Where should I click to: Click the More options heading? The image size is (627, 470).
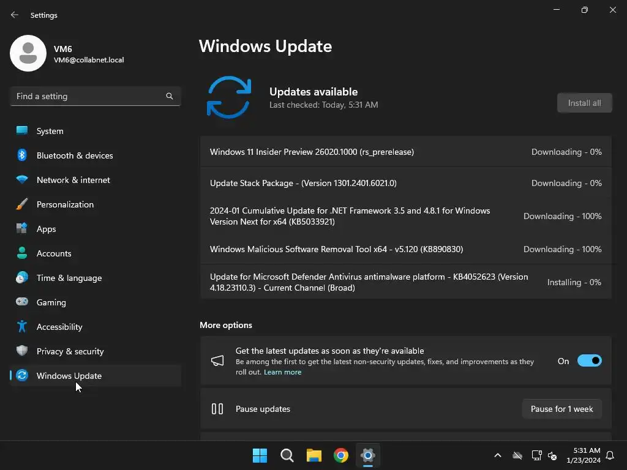226,325
